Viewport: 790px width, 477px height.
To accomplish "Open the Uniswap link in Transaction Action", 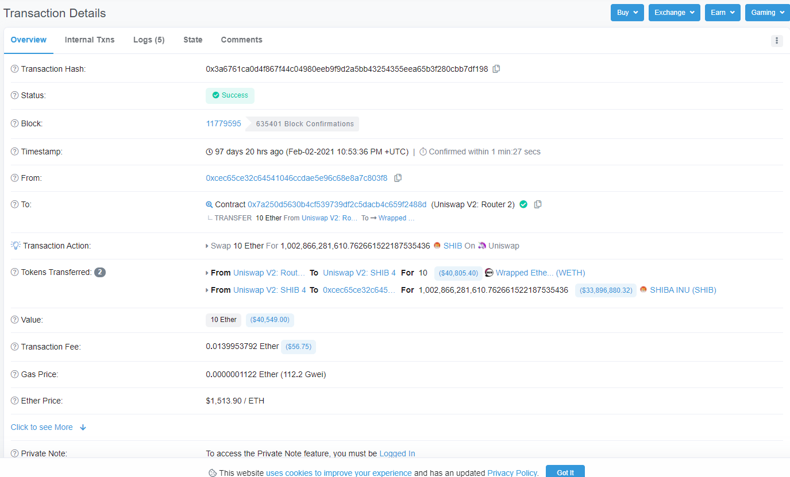I will tap(504, 246).
